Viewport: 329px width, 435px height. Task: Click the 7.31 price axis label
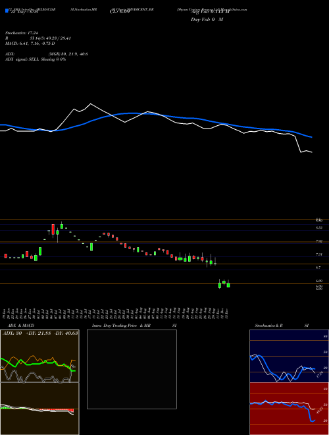(319, 254)
